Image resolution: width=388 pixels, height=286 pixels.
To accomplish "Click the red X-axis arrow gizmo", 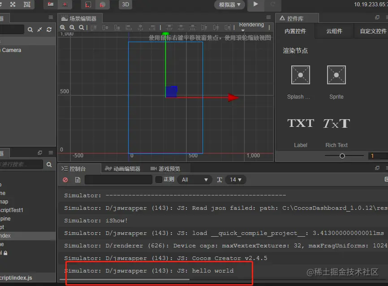I will 233,98.
